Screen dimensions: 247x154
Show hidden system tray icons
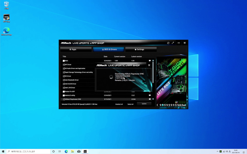click(218, 152)
